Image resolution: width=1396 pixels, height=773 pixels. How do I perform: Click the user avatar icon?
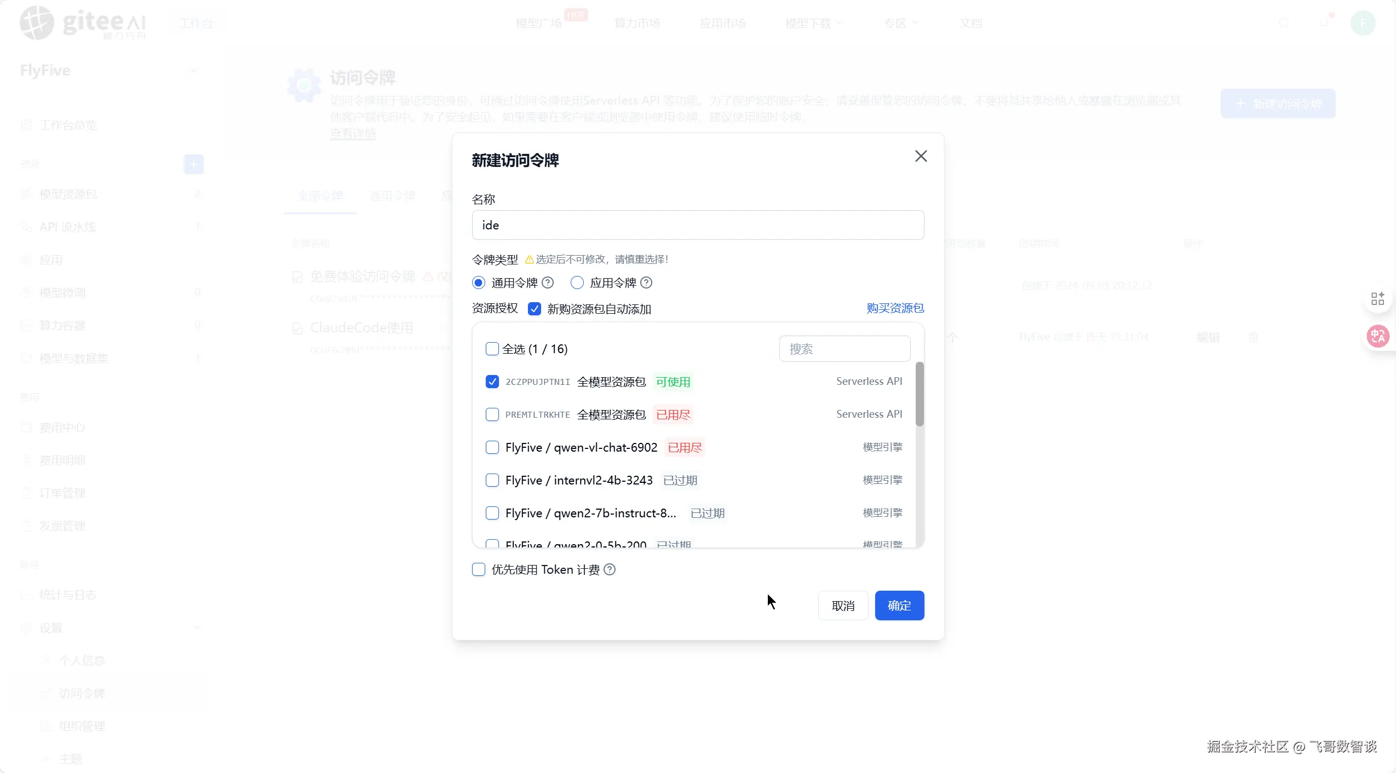[1363, 23]
